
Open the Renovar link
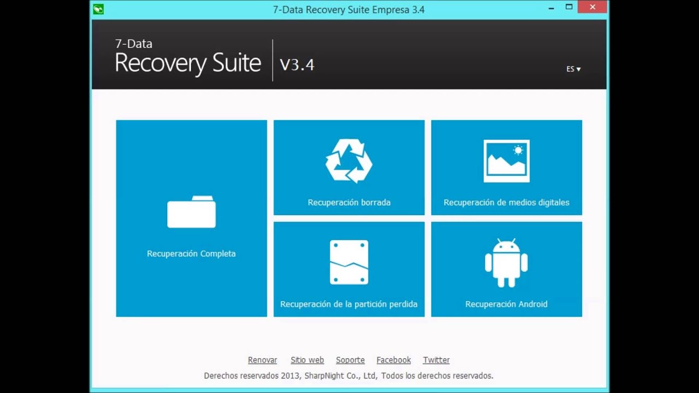pyautogui.click(x=263, y=360)
